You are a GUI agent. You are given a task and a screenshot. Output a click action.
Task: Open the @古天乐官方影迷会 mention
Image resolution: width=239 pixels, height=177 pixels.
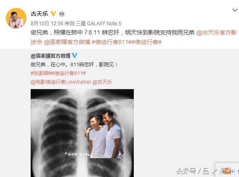pyautogui.click(x=134, y=37)
